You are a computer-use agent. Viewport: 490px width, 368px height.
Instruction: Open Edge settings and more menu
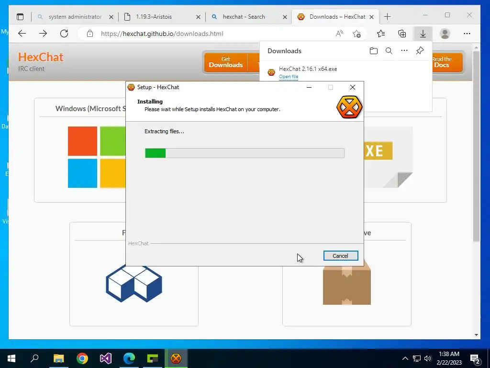[x=467, y=34]
